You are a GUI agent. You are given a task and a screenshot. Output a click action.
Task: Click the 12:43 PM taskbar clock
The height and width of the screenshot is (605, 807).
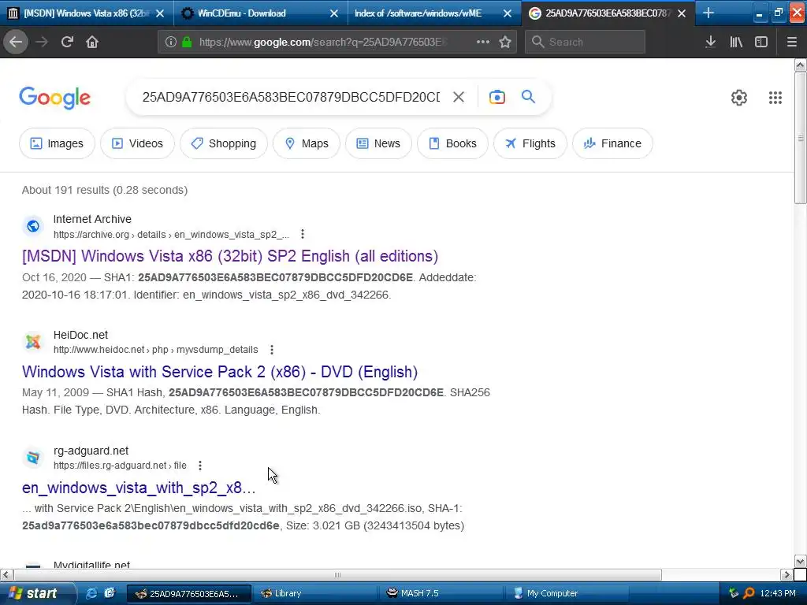[x=778, y=593]
